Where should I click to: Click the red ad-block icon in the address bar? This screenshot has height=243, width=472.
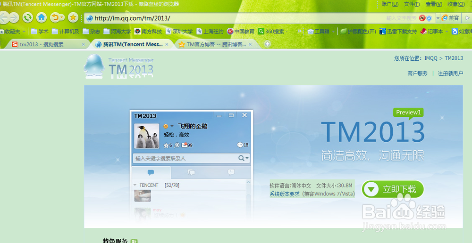(422, 18)
